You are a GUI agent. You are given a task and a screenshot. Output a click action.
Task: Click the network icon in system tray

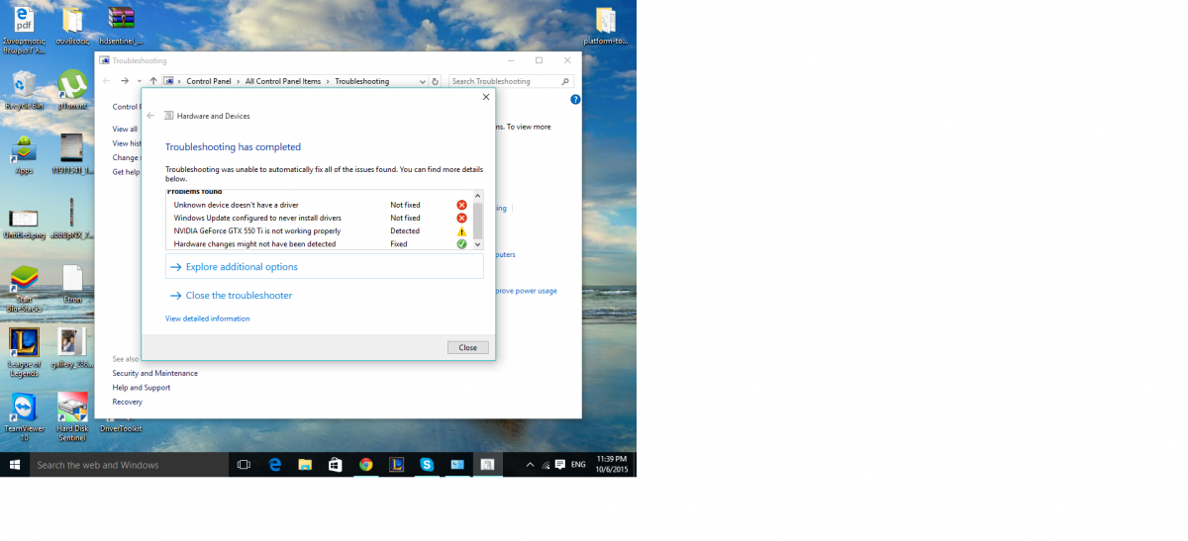(544, 465)
